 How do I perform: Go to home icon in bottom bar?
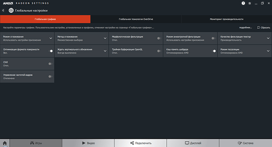[5, 143]
